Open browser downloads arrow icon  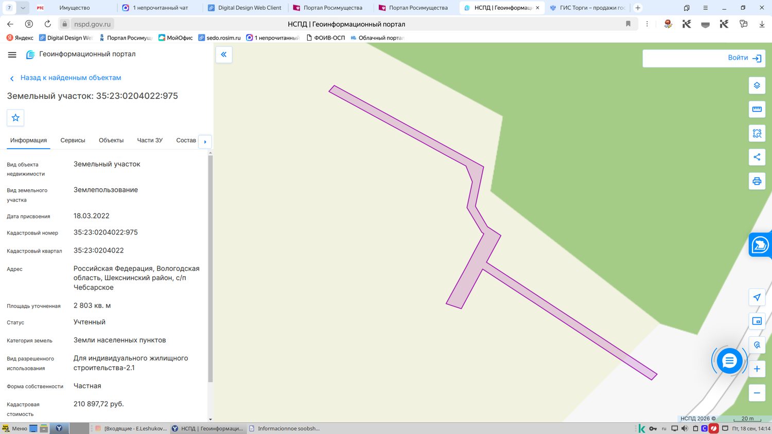(762, 24)
